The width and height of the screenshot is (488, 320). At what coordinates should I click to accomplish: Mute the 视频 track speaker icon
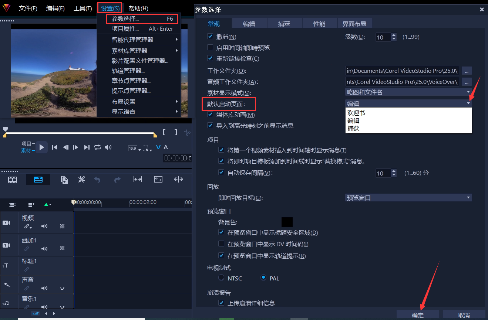tap(44, 227)
